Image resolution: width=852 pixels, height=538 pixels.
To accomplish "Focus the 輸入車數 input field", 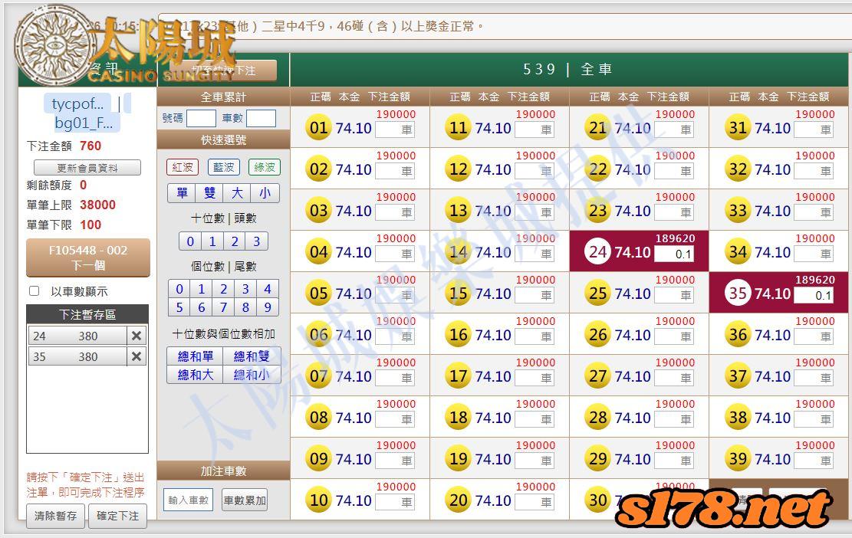I will pyautogui.click(x=188, y=500).
